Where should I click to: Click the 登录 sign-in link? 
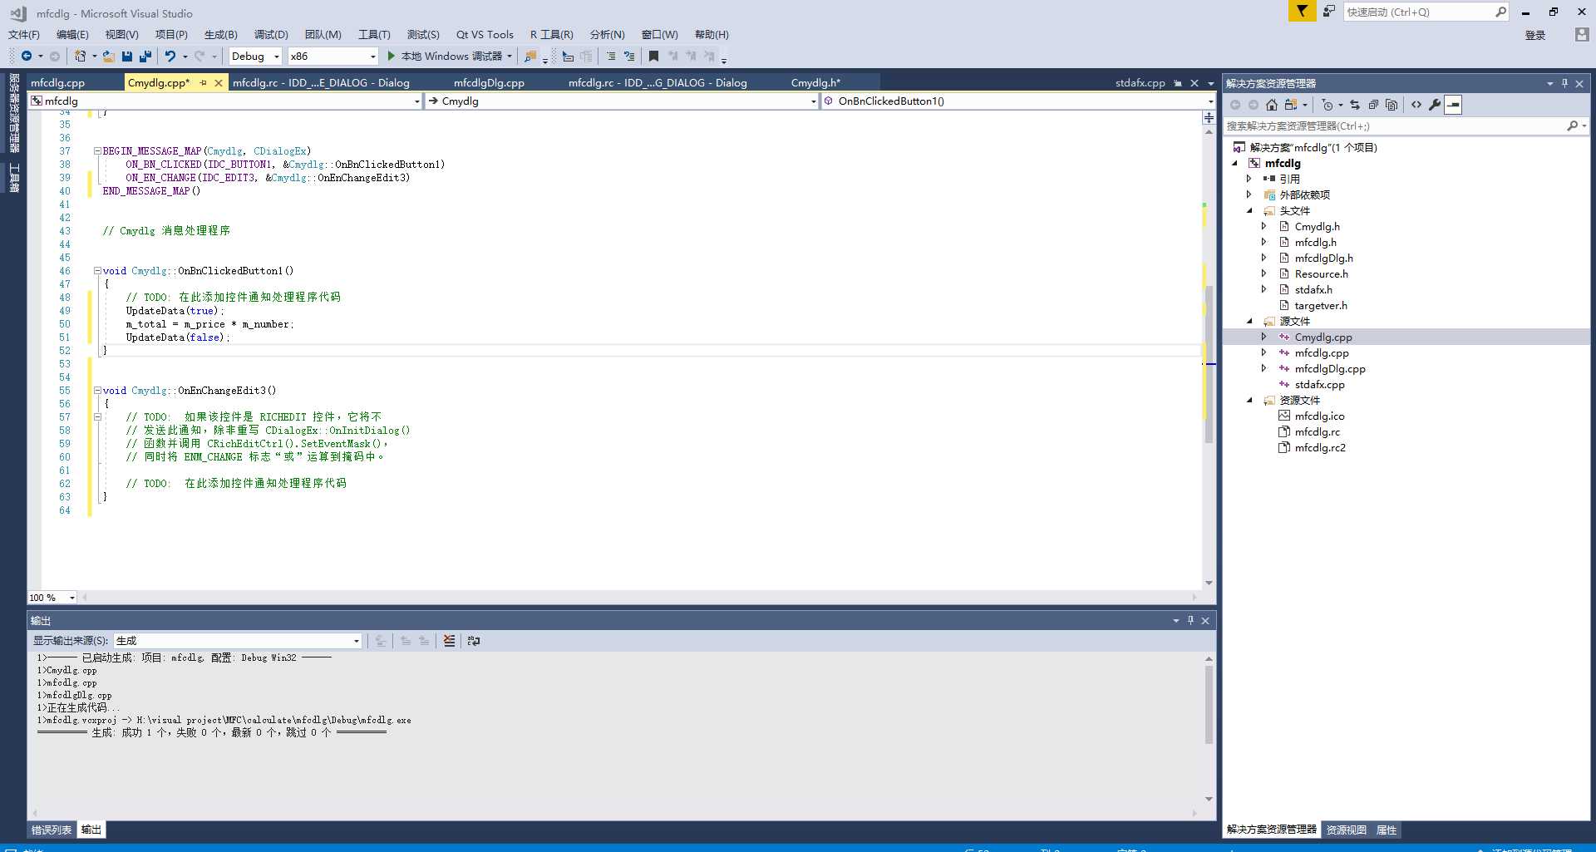(x=1534, y=35)
